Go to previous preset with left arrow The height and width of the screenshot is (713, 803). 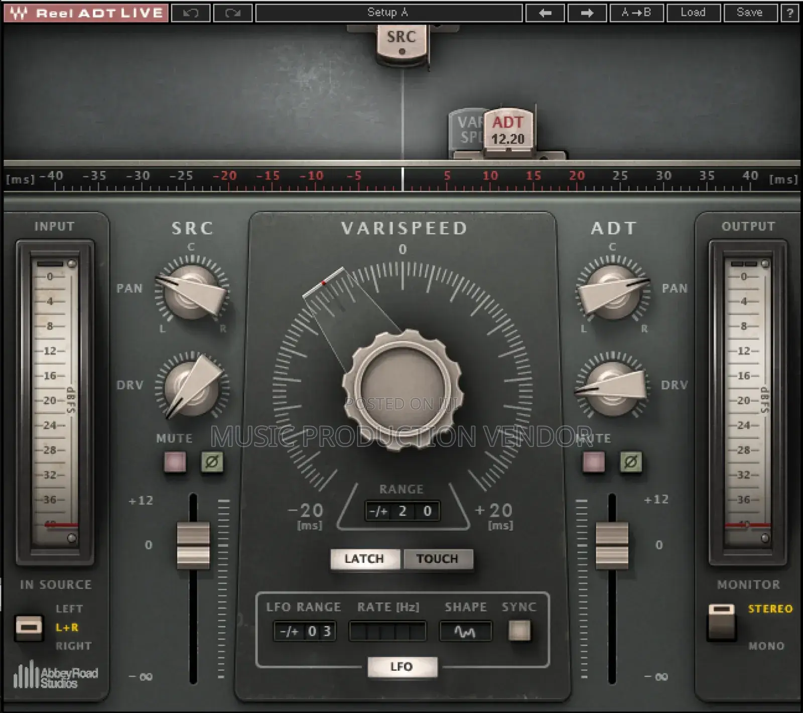[x=545, y=13]
